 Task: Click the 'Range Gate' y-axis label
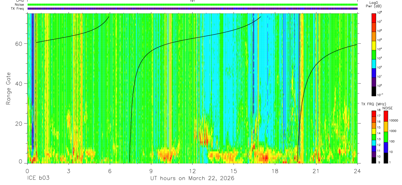(8, 88)
